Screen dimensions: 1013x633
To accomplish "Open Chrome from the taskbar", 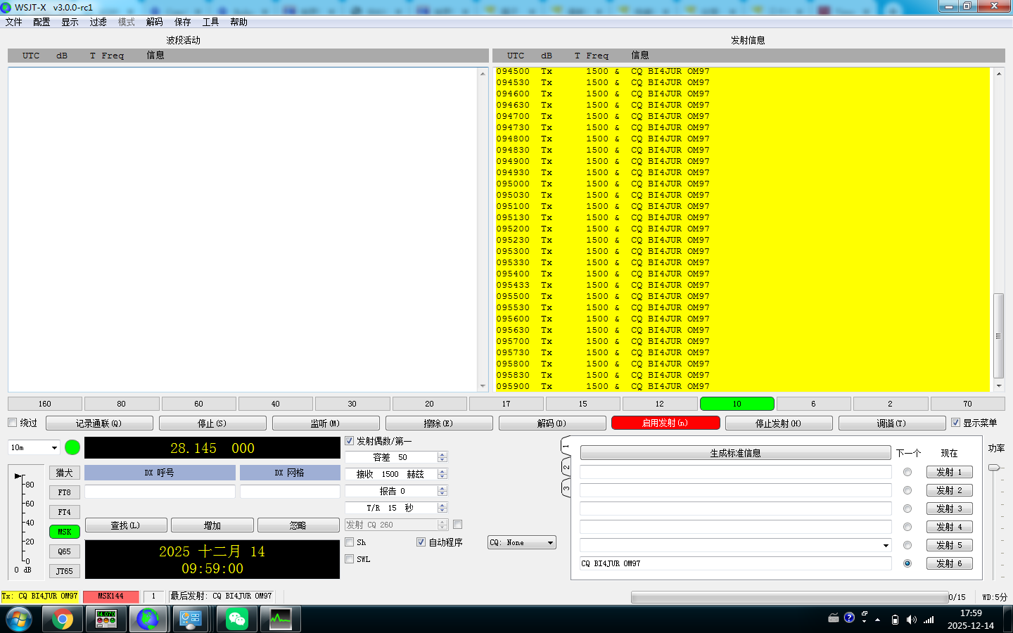I will click(62, 619).
